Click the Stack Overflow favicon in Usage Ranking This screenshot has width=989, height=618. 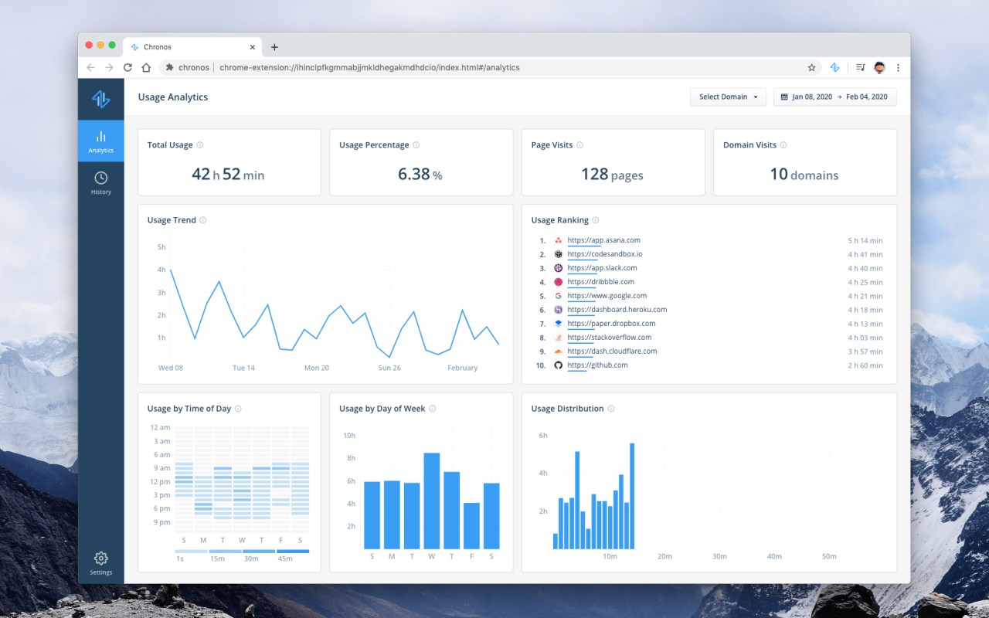(559, 338)
